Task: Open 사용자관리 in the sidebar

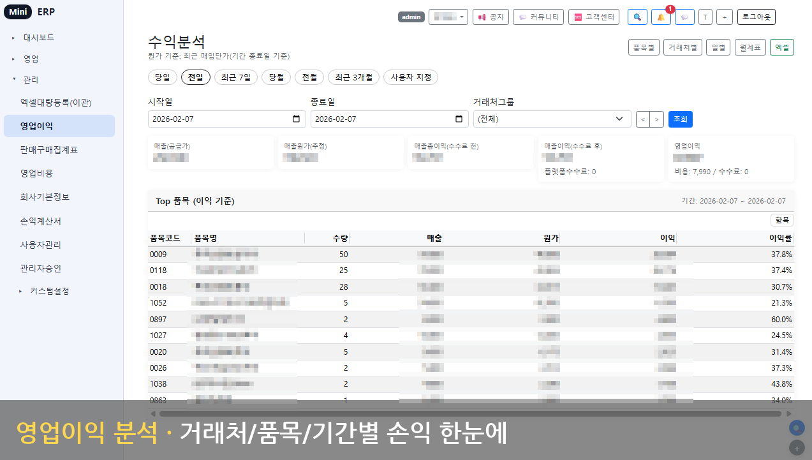Action: click(59, 244)
